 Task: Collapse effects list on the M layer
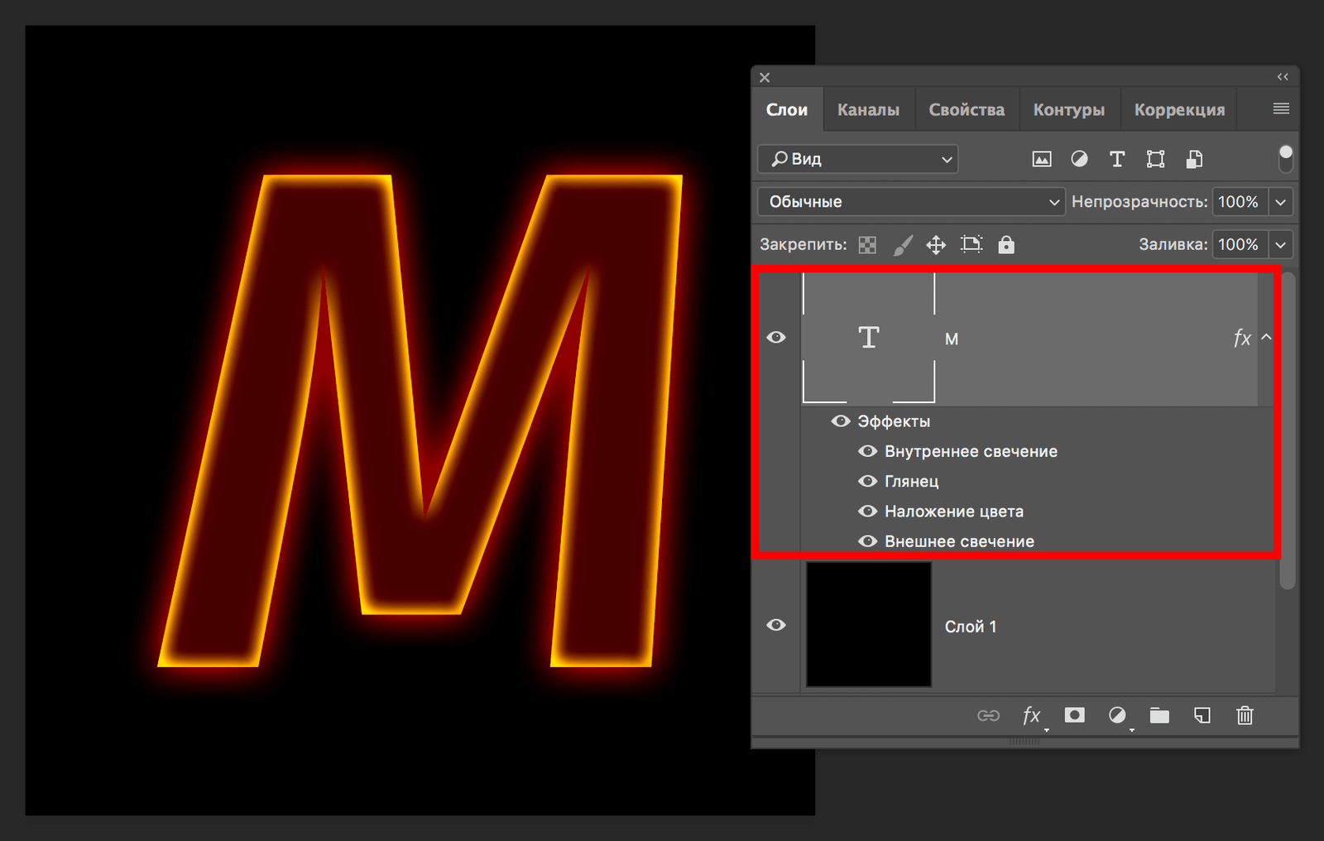pyautogui.click(x=1266, y=338)
